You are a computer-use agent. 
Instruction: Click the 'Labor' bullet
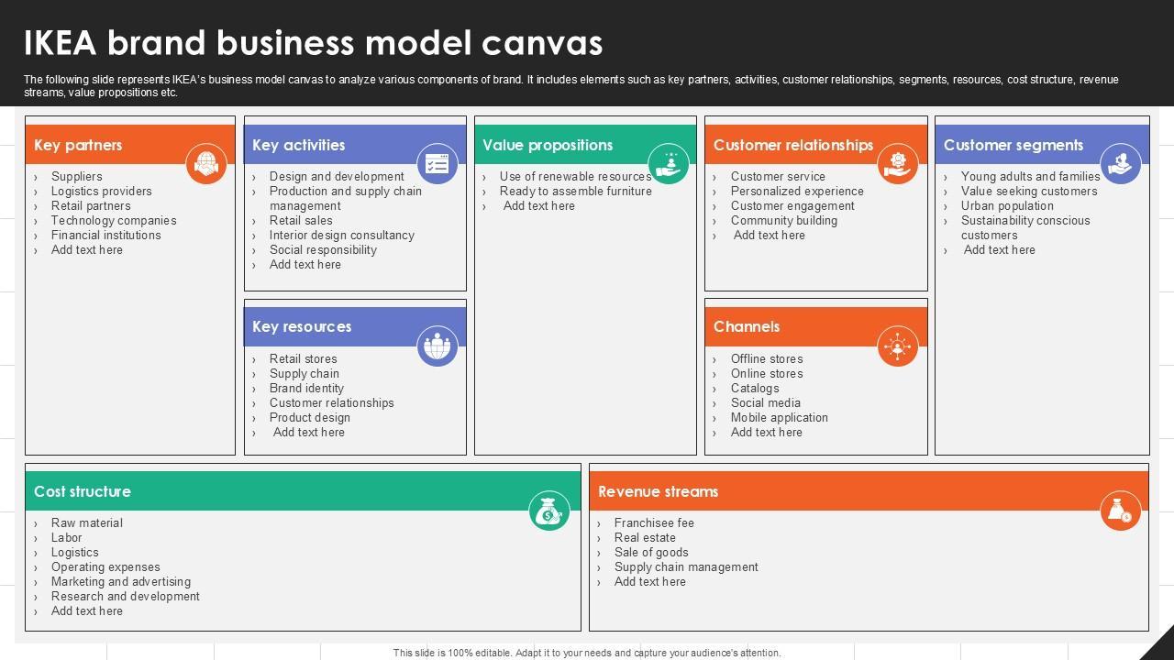point(67,537)
